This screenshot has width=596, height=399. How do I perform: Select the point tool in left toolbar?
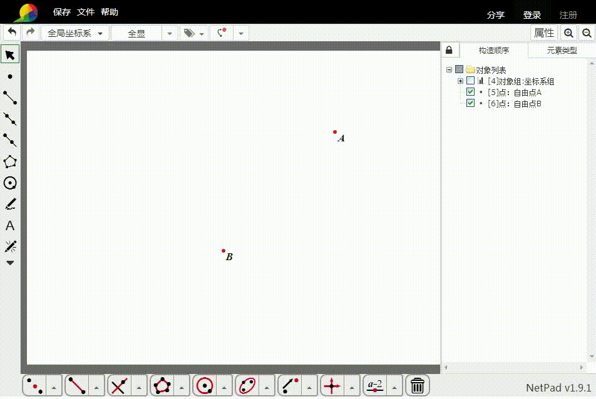point(10,77)
